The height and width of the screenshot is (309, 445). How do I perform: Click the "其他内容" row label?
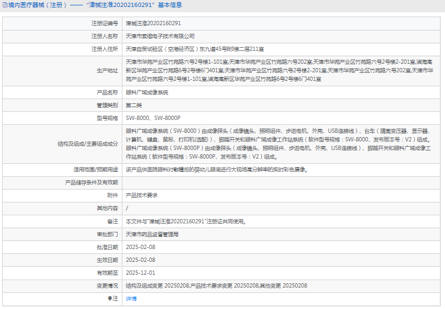(x=107, y=208)
